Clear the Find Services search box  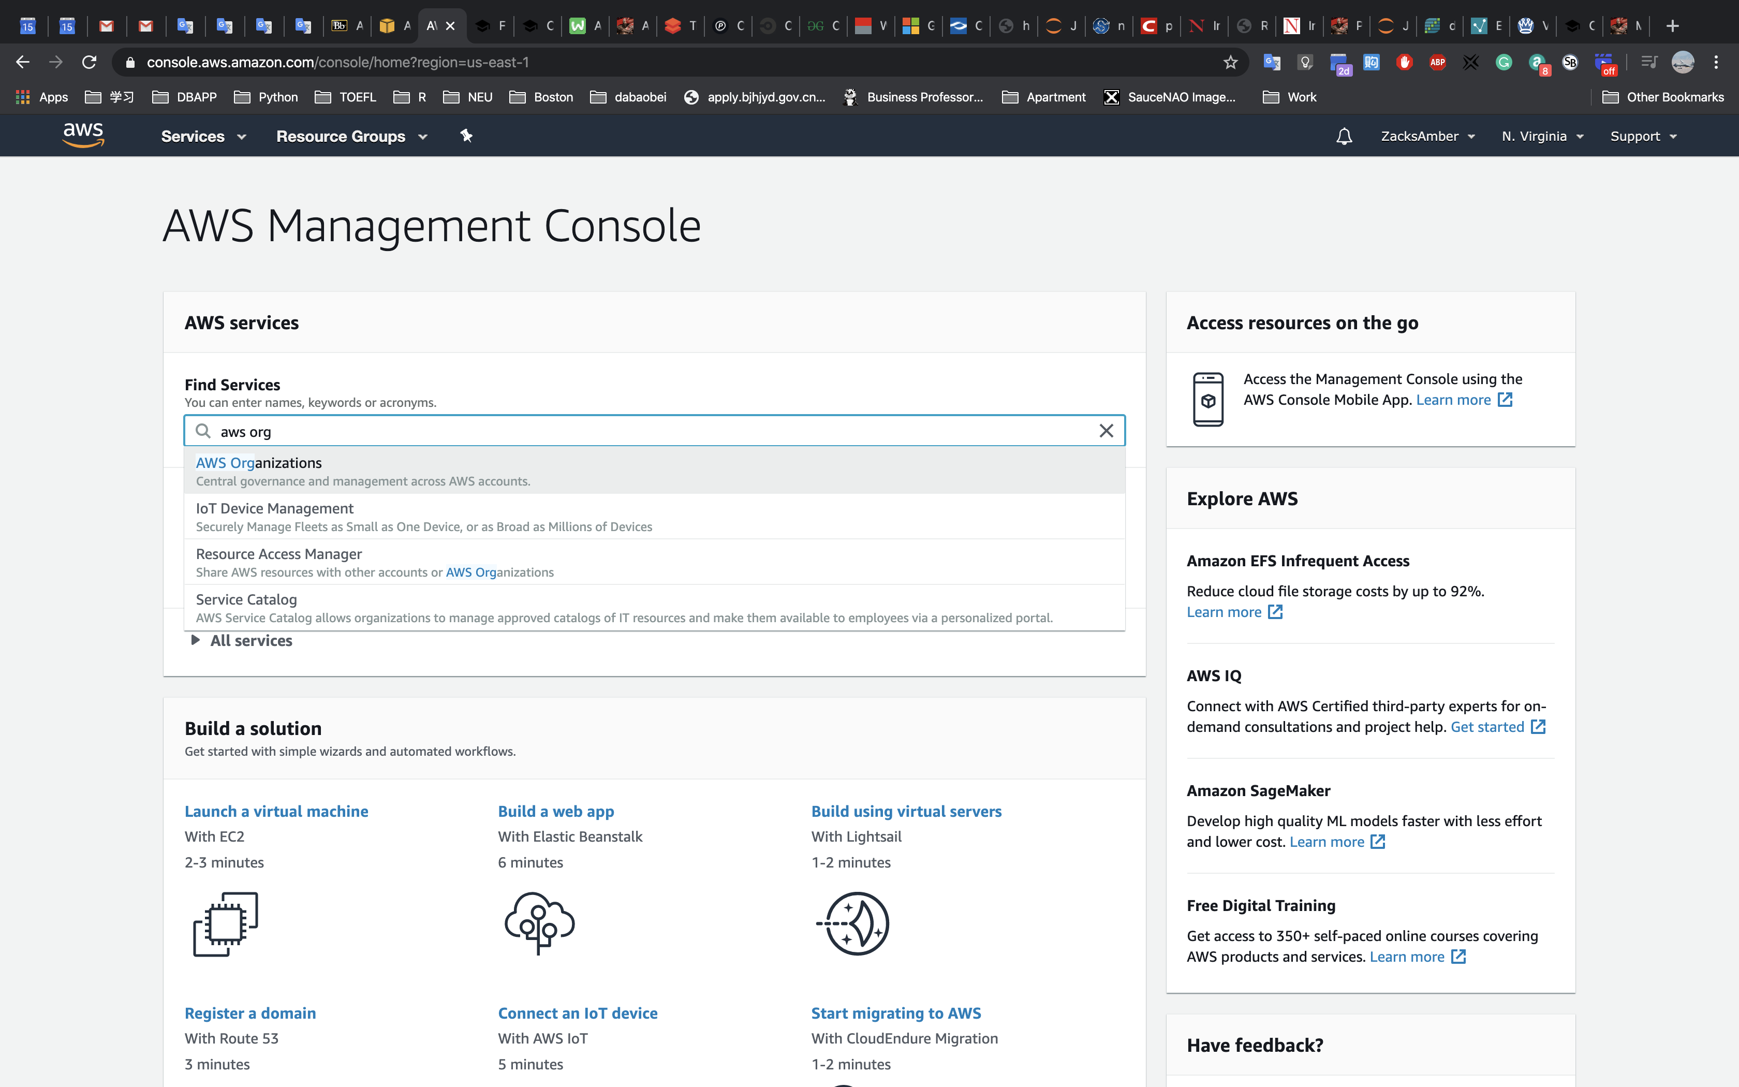[x=1106, y=431]
